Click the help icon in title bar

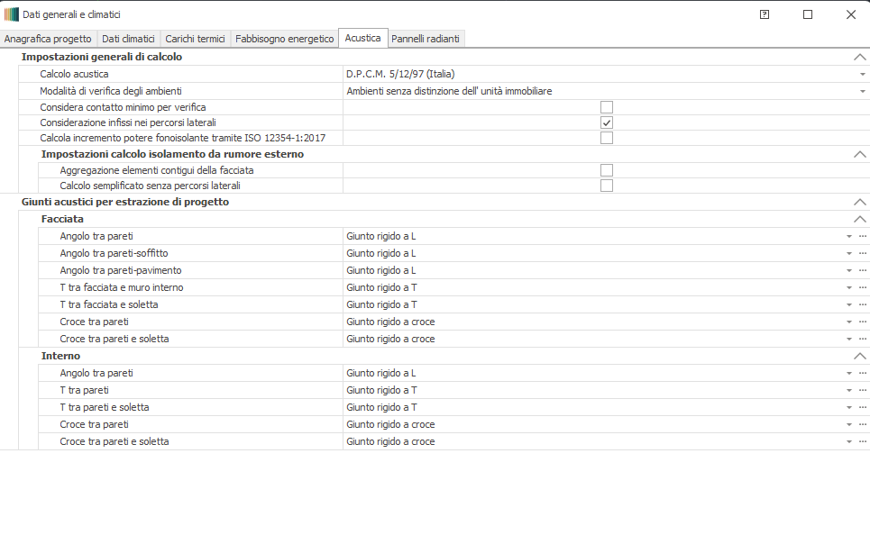coord(765,14)
